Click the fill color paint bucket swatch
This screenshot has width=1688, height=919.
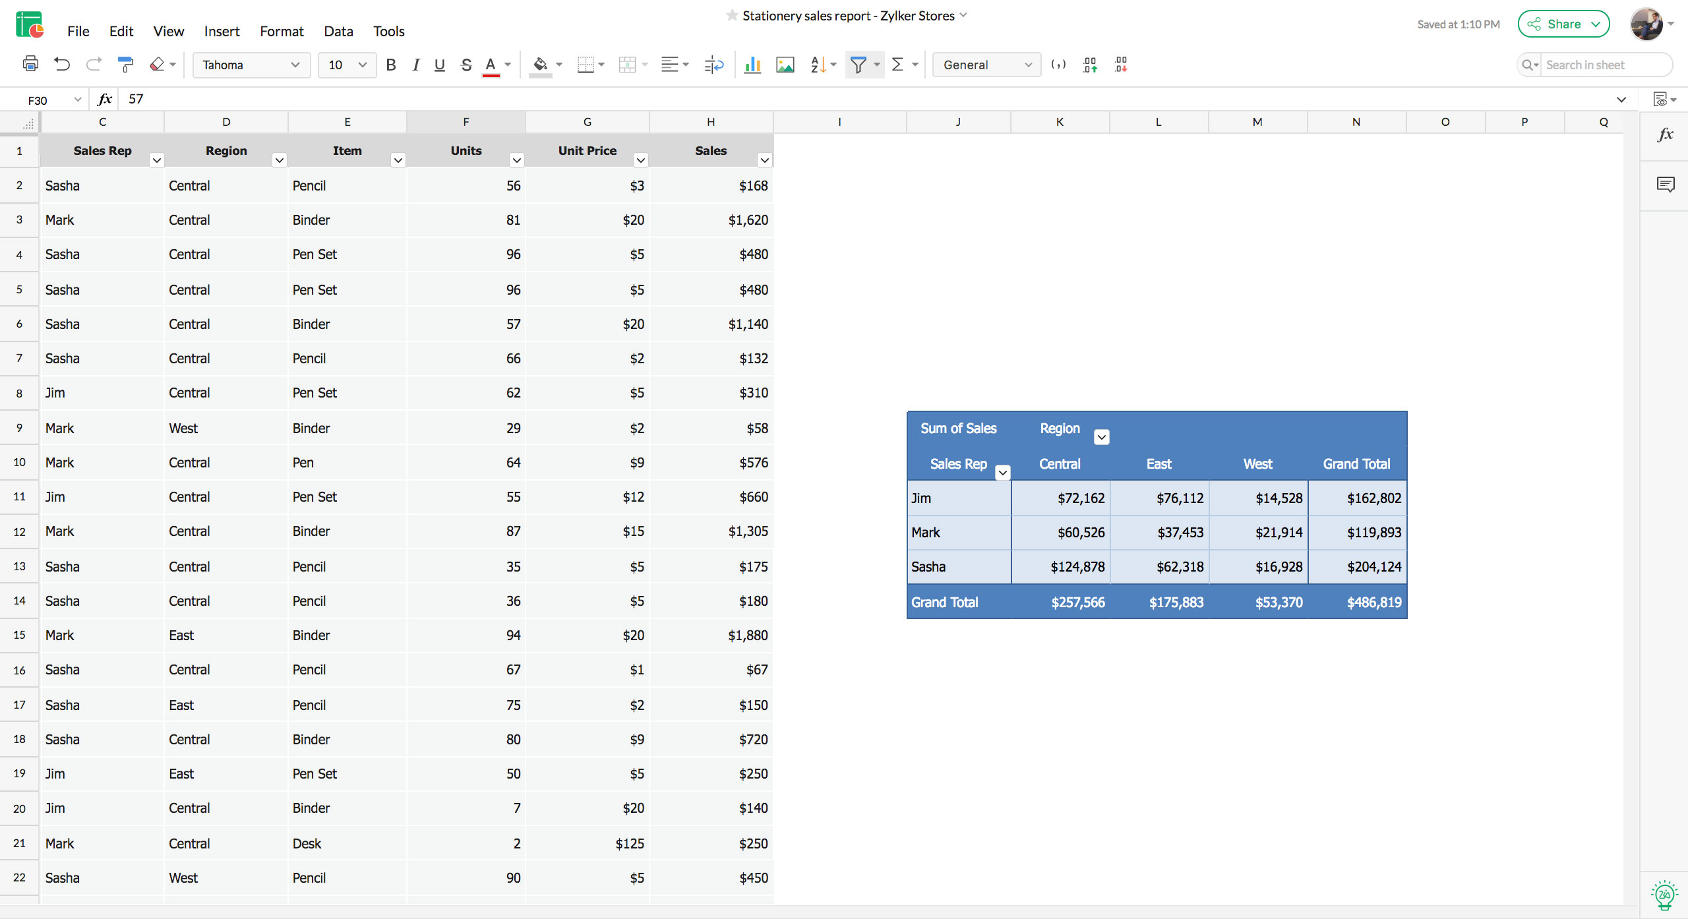point(540,65)
